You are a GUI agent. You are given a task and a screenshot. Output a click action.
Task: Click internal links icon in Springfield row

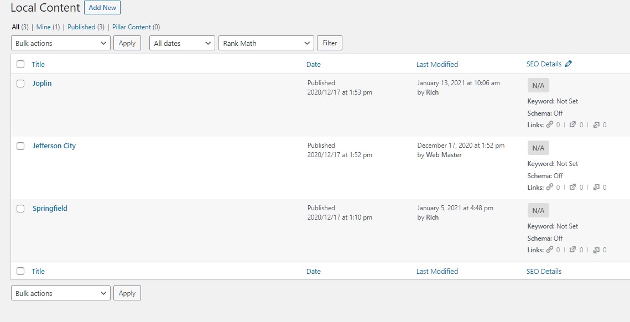click(549, 250)
